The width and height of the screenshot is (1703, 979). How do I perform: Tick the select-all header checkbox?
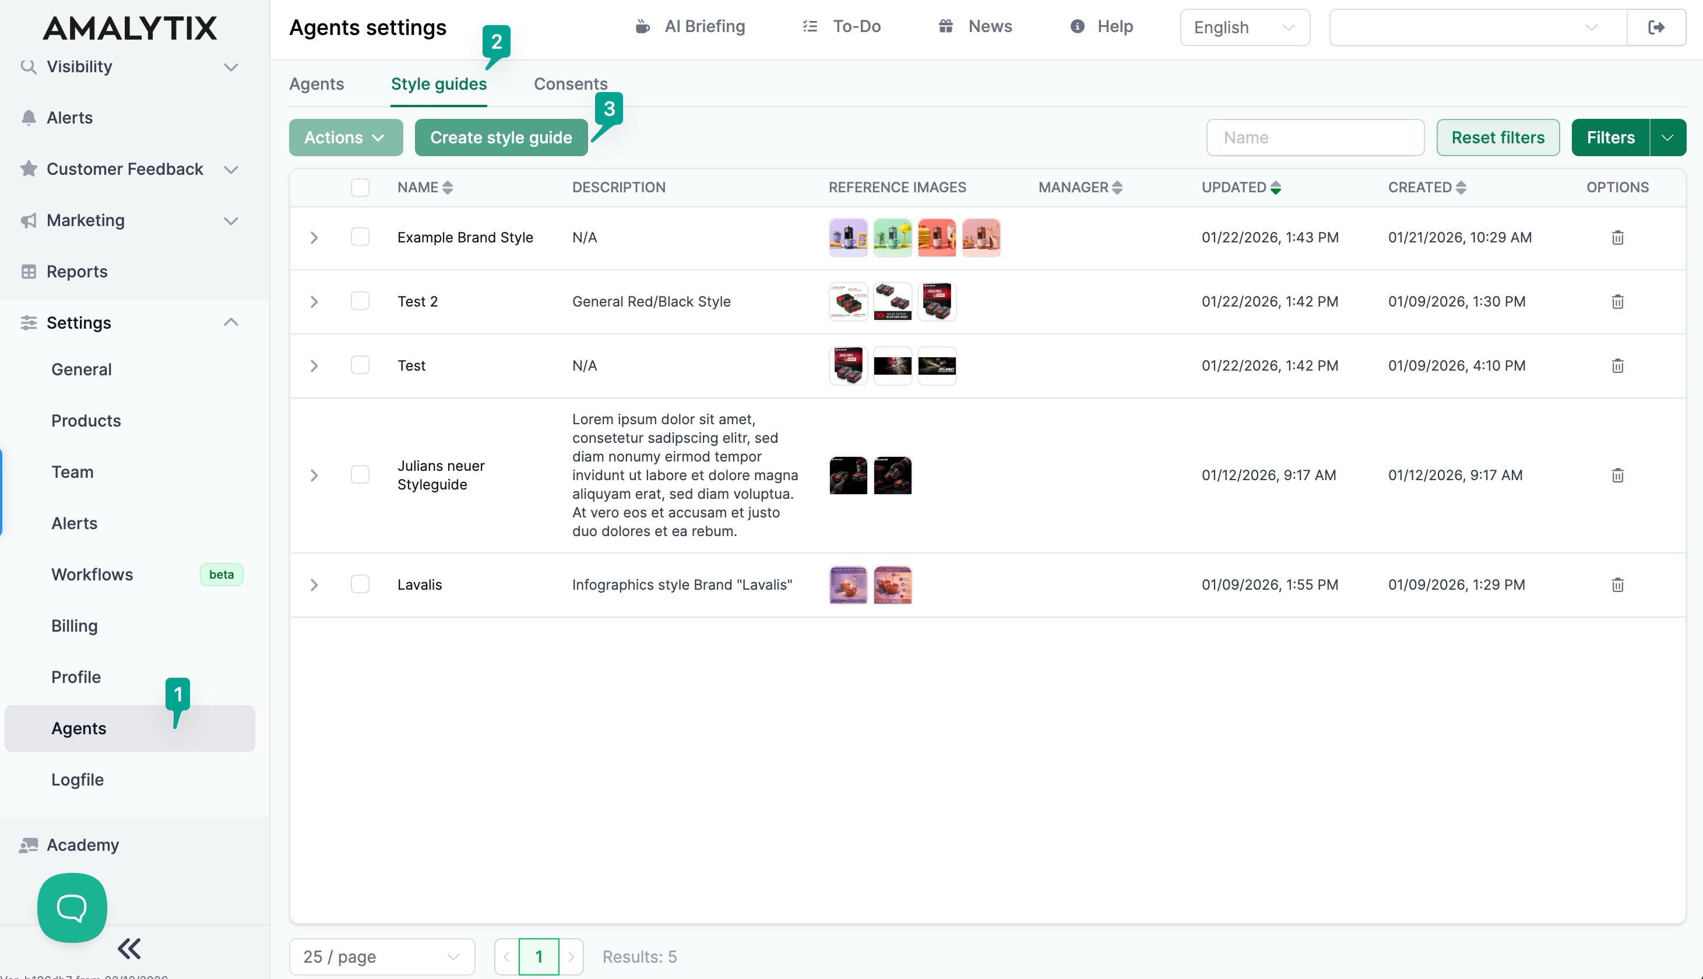pyautogui.click(x=360, y=188)
